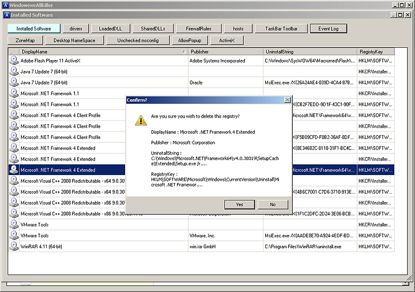Click the icon of the Java 7 row published by Oracle

click(14, 82)
